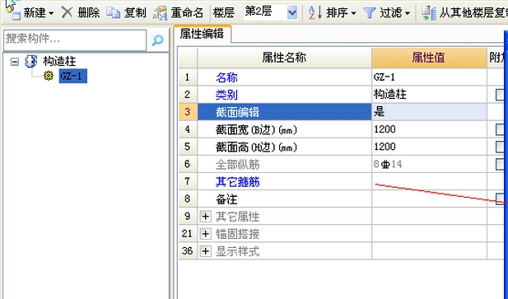This screenshot has width=508, height=299.
Task: Click the GZ-1 gear icon in tree
Action: coord(49,76)
